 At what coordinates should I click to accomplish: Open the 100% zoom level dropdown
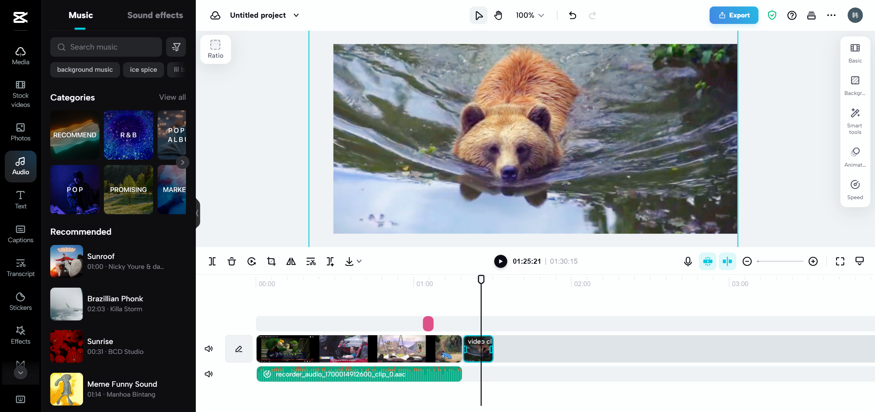[x=530, y=15]
